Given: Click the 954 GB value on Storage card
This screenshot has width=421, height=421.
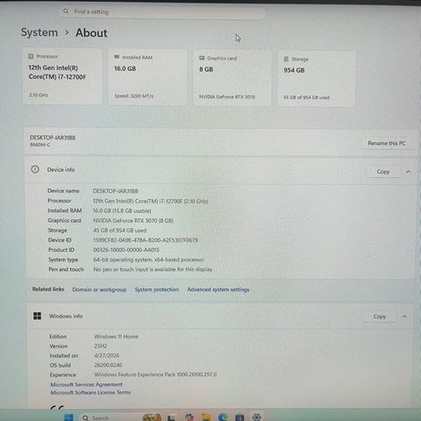Looking at the screenshot, I should (x=294, y=70).
